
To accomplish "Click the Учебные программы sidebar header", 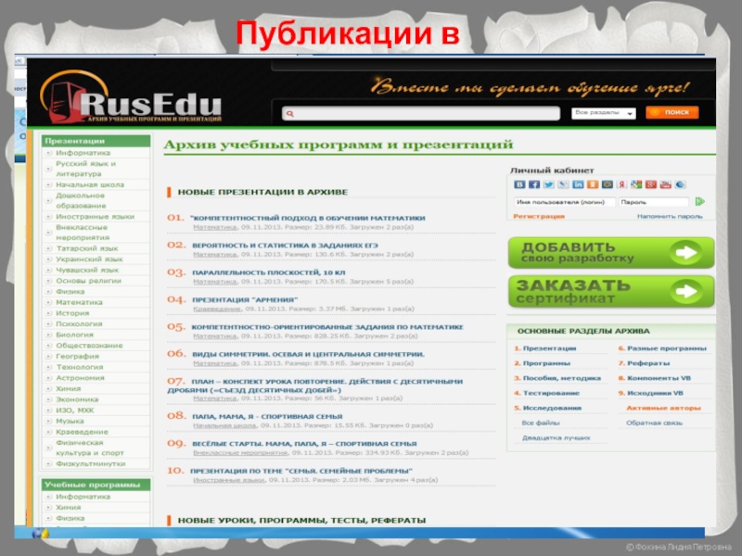I will [x=96, y=485].
